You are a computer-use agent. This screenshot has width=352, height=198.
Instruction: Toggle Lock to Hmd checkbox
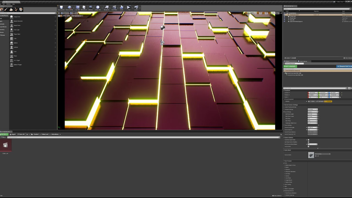pyautogui.click(x=308, y=146)
